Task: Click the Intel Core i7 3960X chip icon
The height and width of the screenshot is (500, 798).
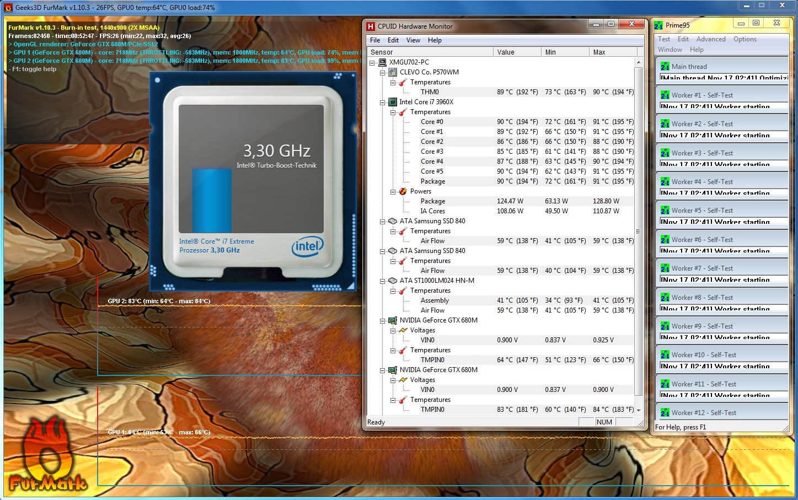Action: 393,102
